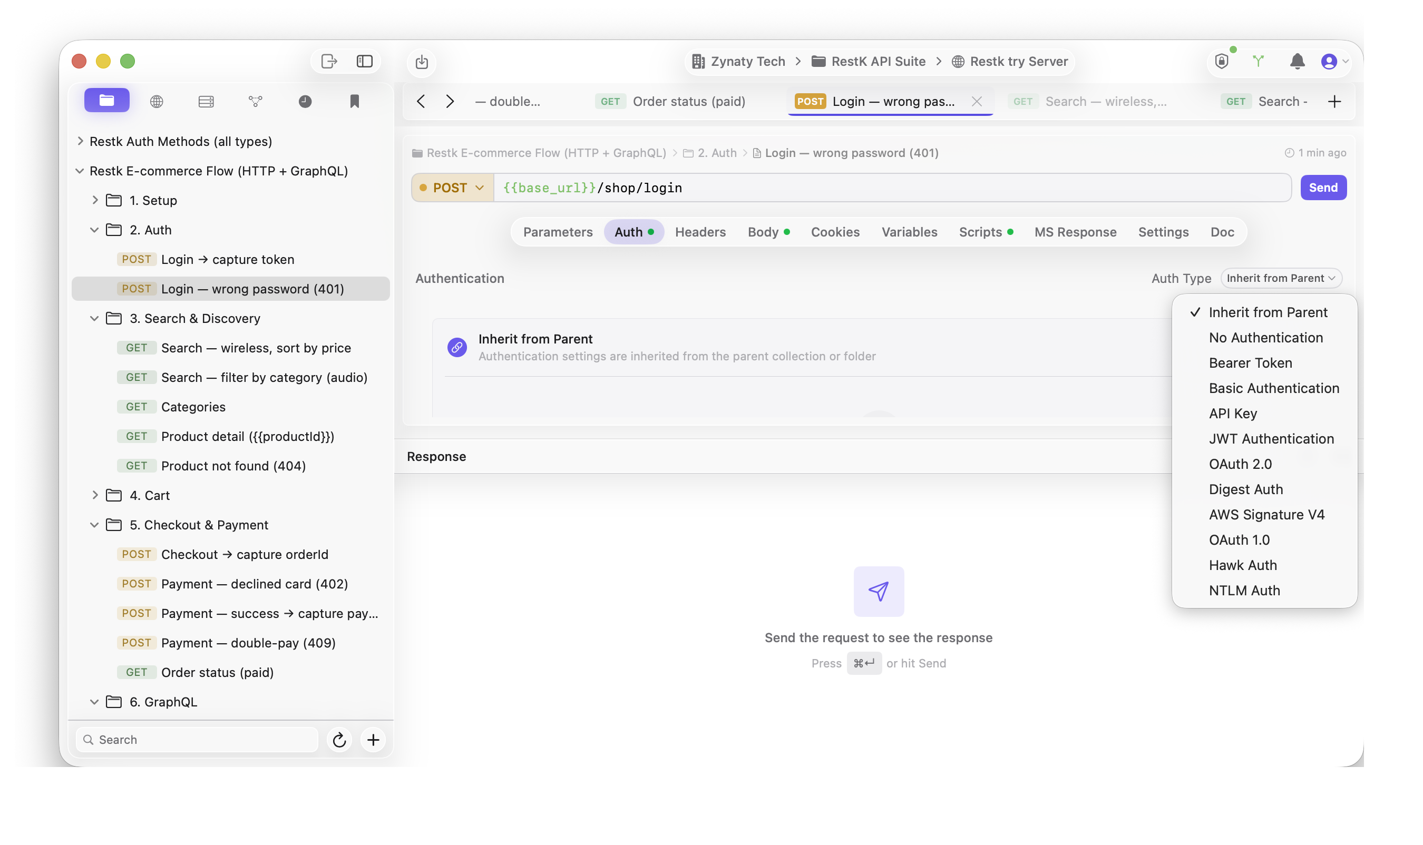Open the Doc tab
The width and height of the screenshot is (1423, 845).
(1222, 232)
